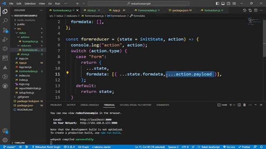Click the code minimap preview
This screenshot has width=266, height=149.
pos(255,21)
